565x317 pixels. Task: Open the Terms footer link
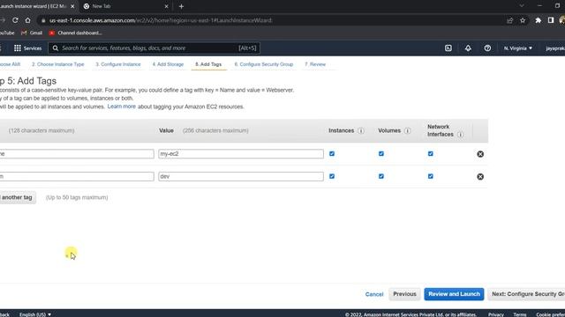click(520, 314)
